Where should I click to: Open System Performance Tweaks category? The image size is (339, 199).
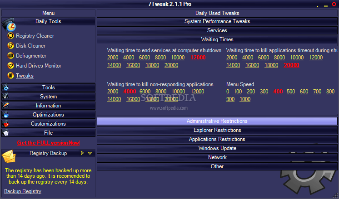(x=217, y=21)
